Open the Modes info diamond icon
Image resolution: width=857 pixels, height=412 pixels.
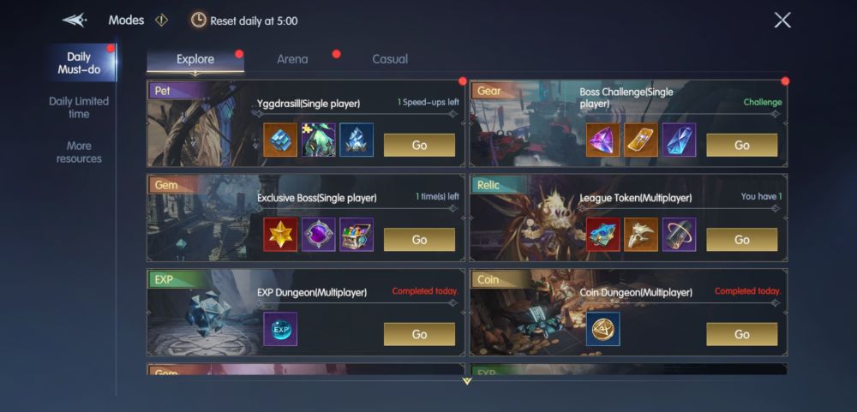[x=161, y=21]
